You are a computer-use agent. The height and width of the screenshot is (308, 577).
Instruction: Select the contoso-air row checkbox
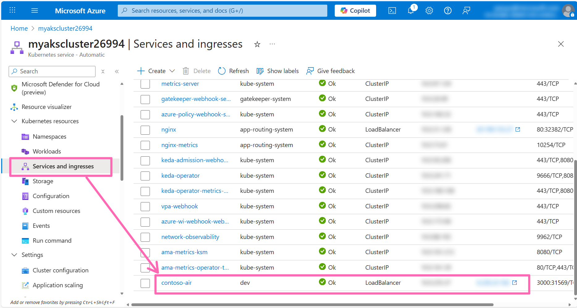(x=145, y=283)
